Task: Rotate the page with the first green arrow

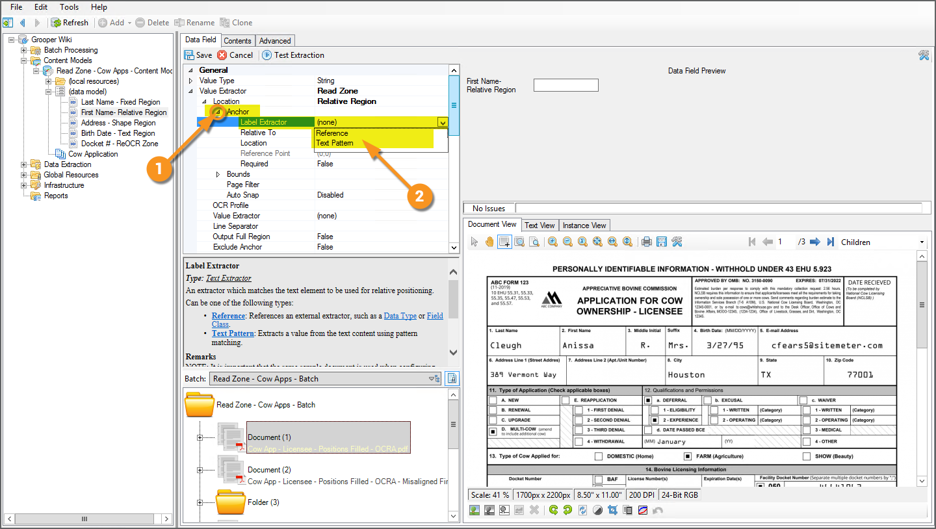Action: [553, 510]
